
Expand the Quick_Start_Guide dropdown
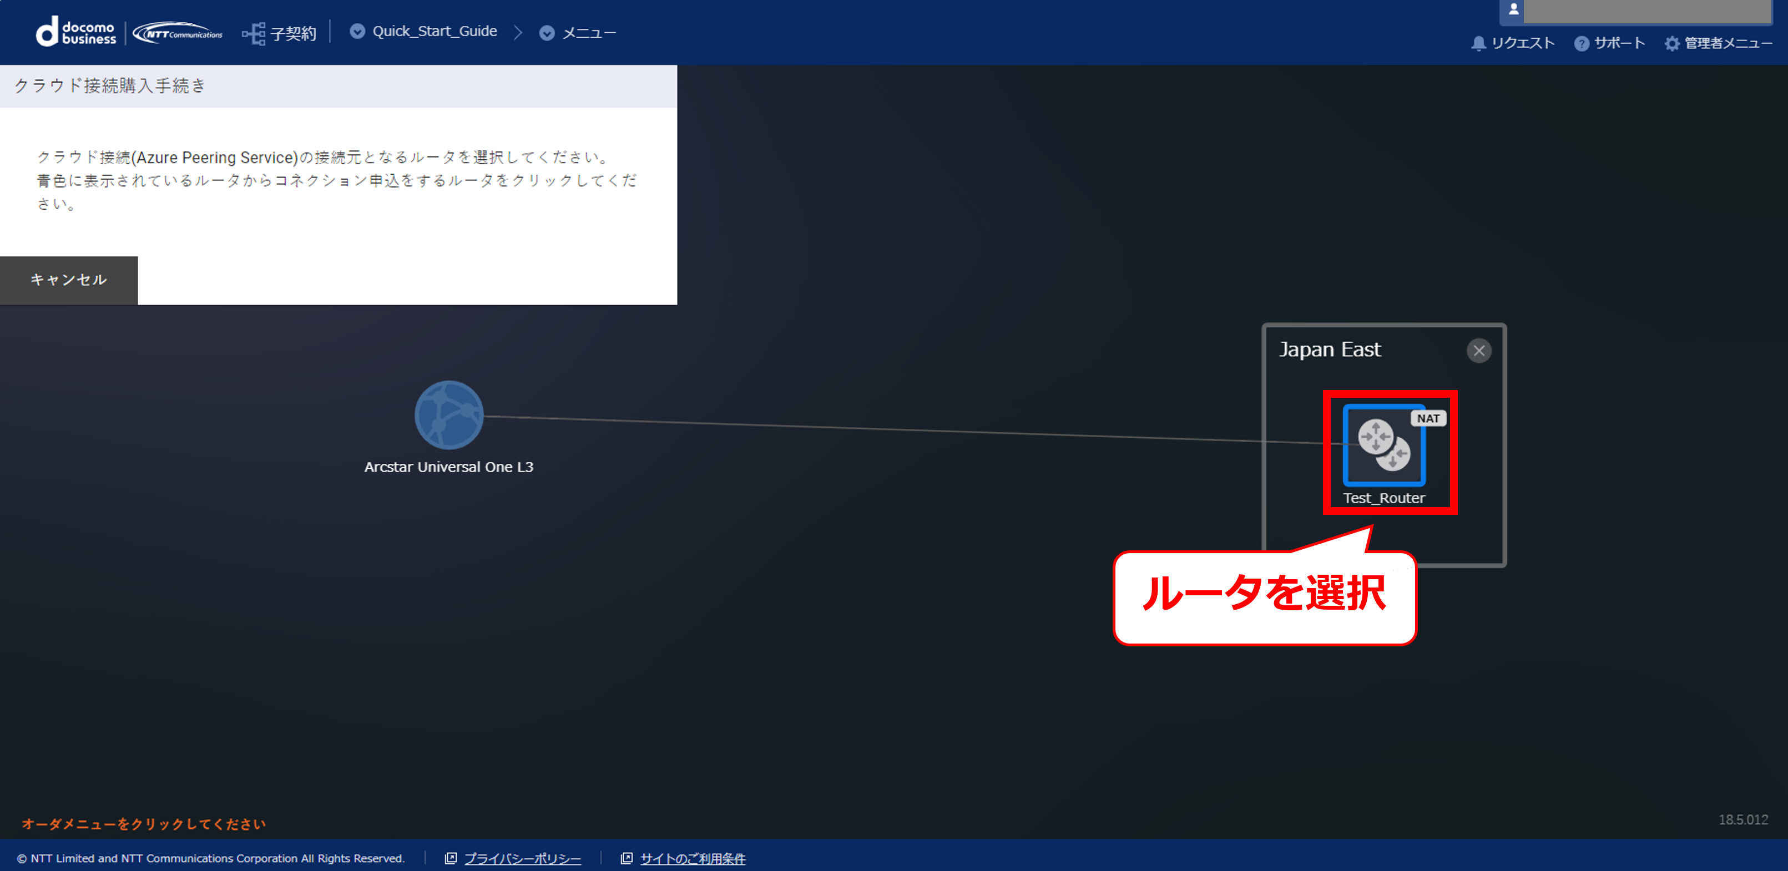357,31
